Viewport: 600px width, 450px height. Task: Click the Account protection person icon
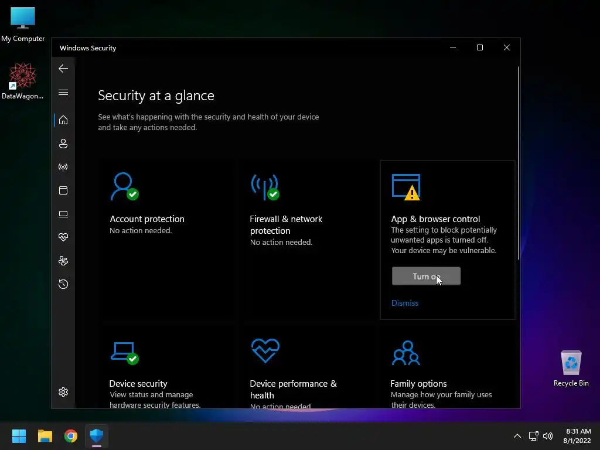click(x=124, y=186)
